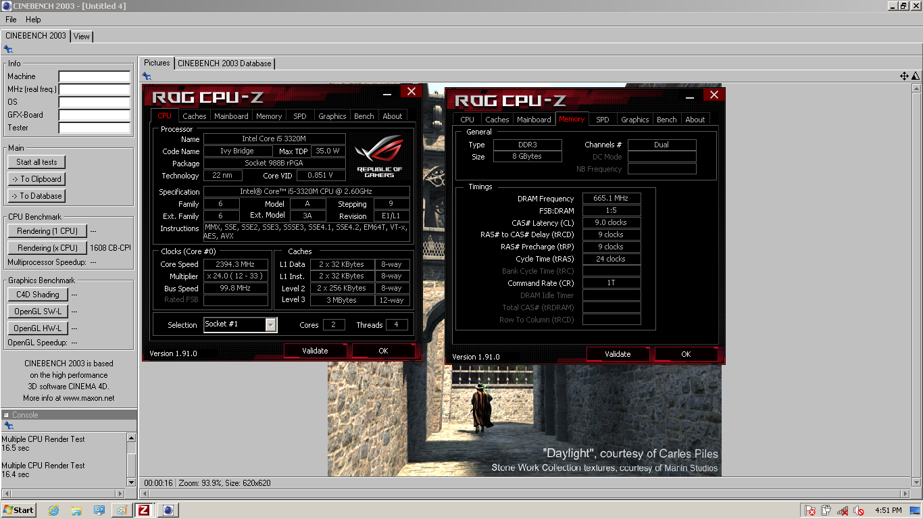Viewport: 923px width, 519px height.
Task: Minimize the CPU-Z Memory window
Action: tap(690, 97)
